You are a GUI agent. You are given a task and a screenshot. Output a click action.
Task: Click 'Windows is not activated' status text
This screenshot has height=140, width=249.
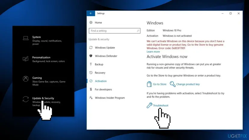[x=177, y=36]
